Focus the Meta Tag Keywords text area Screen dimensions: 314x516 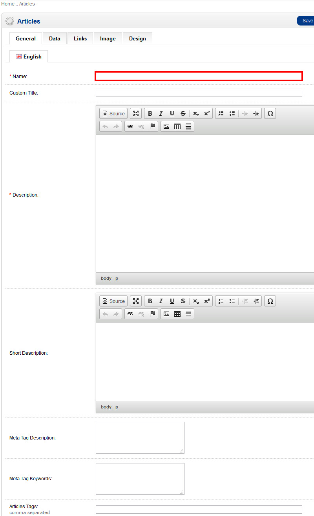(140, 479)
